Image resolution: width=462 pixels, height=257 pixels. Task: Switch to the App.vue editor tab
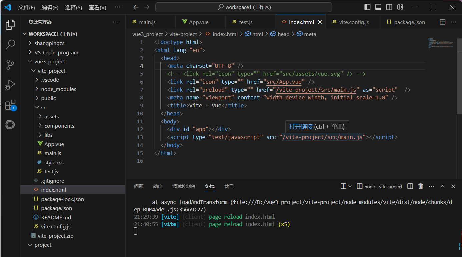[x=201, y=22]
